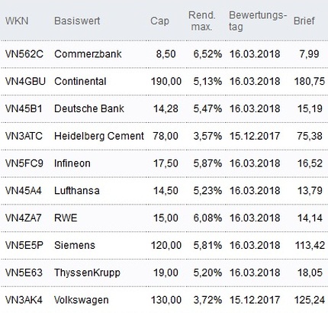Select the Lufthansa underlying name
This screenshot has height=313, width=328.
pyautogui.click(x=77, y=191)
